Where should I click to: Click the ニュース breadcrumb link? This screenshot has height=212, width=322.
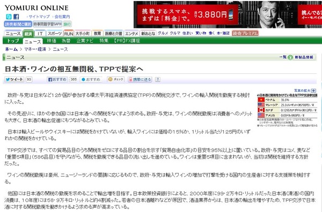pyautogui.click(x=60, y=49)
